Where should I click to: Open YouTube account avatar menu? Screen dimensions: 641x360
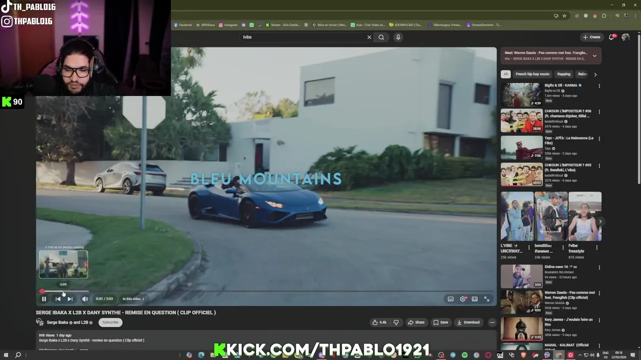(625, 37)
